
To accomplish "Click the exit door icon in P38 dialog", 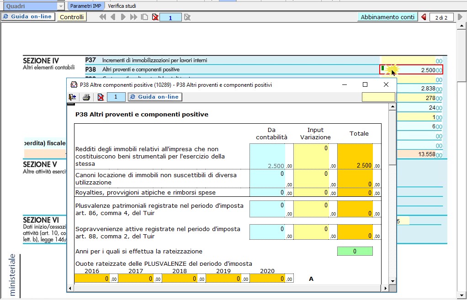I will tap(72, 97).
